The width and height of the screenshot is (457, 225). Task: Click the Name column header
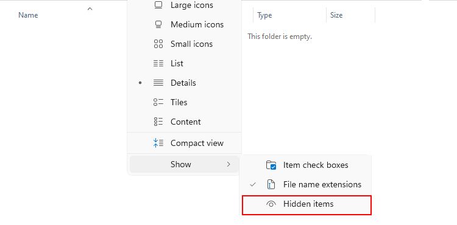click(28, 15)
